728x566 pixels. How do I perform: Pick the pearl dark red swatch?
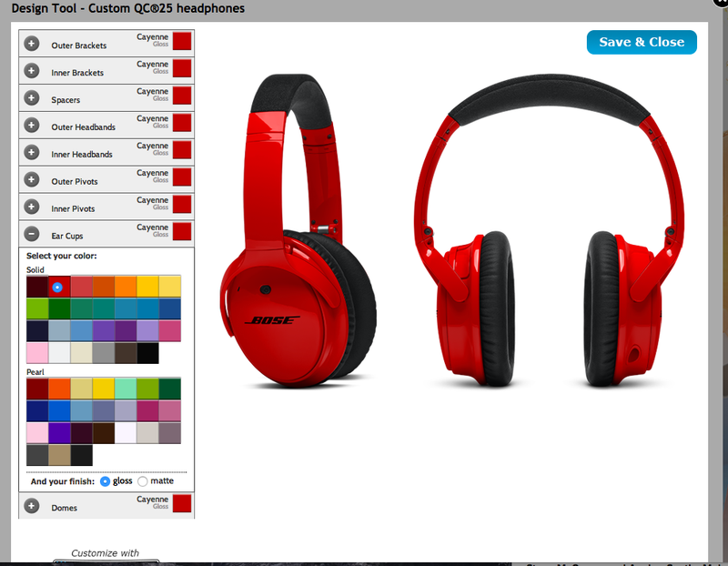point(37,389)
